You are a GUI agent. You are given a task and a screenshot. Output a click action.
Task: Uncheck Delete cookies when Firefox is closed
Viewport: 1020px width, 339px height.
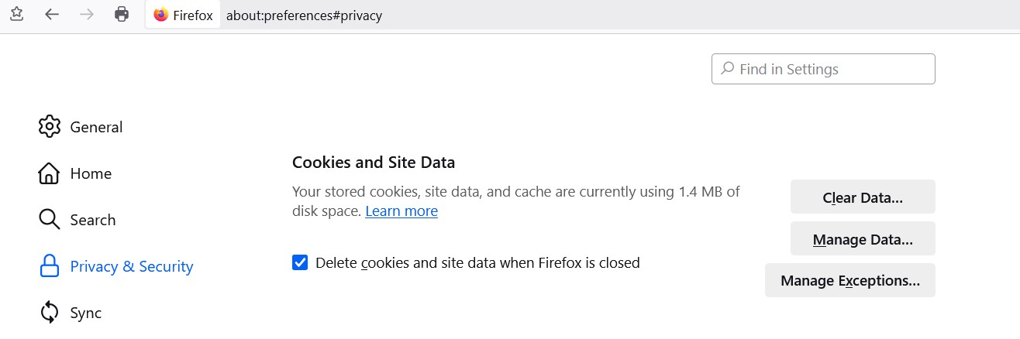coord(300,262)
